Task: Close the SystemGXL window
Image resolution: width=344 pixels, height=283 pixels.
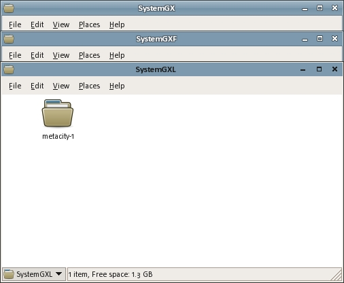Action: [334, 69]
